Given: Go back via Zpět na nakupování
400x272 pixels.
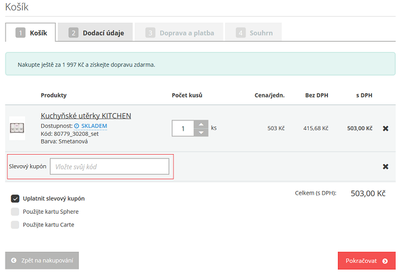Looking at the screenshot, I should (42, 261).
